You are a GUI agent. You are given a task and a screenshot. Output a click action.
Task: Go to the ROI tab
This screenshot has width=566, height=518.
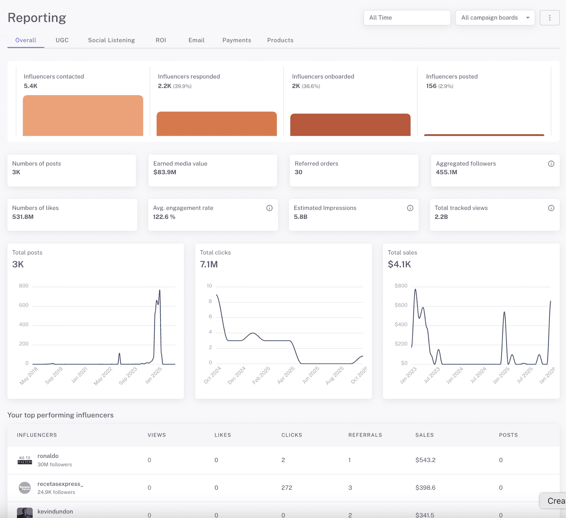tap(161, 40)
